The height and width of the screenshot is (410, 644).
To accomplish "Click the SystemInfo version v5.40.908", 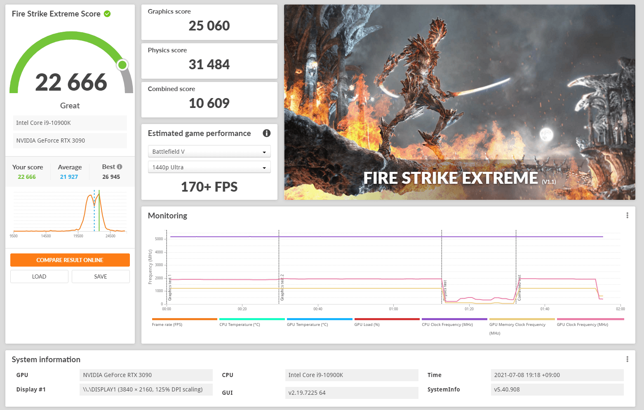I will click(557, 389).
